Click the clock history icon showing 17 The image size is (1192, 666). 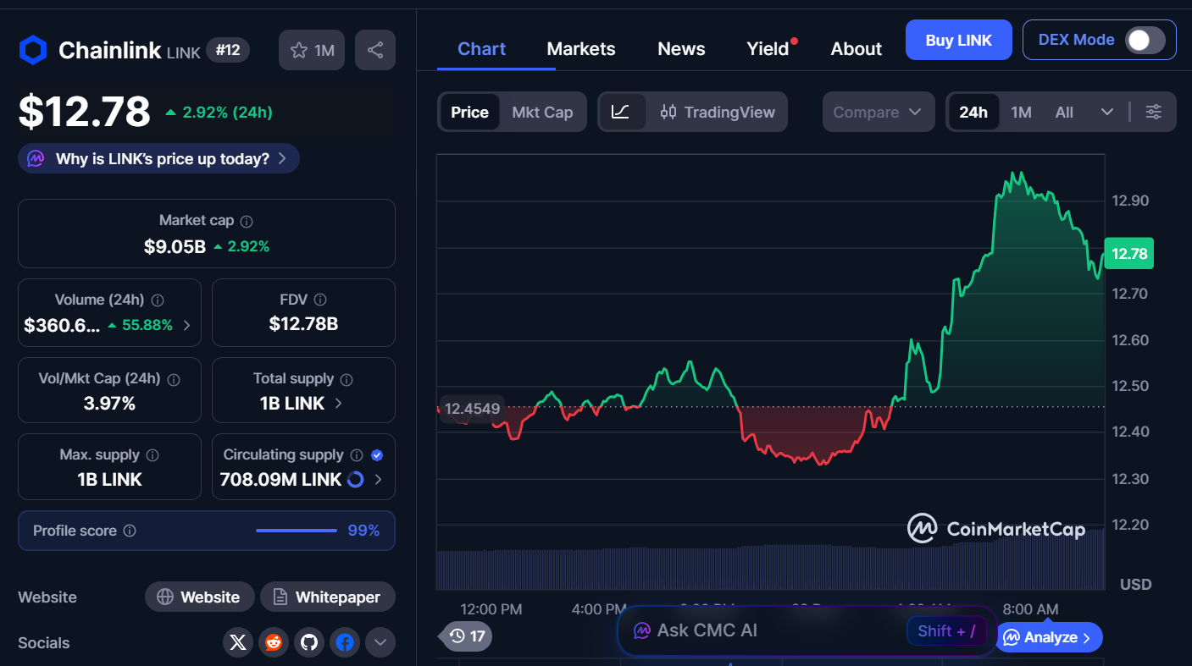tap(464, 636)
